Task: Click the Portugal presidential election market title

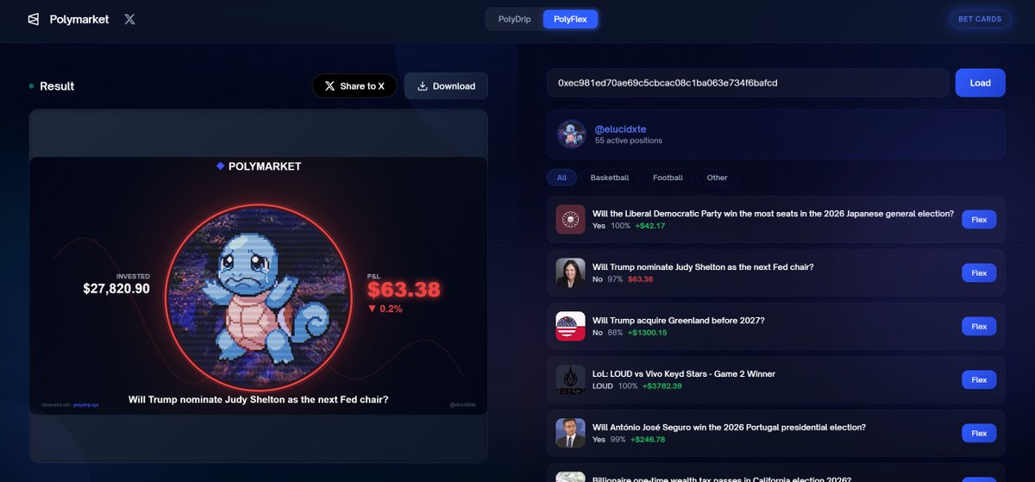Action: coord(729,428)
